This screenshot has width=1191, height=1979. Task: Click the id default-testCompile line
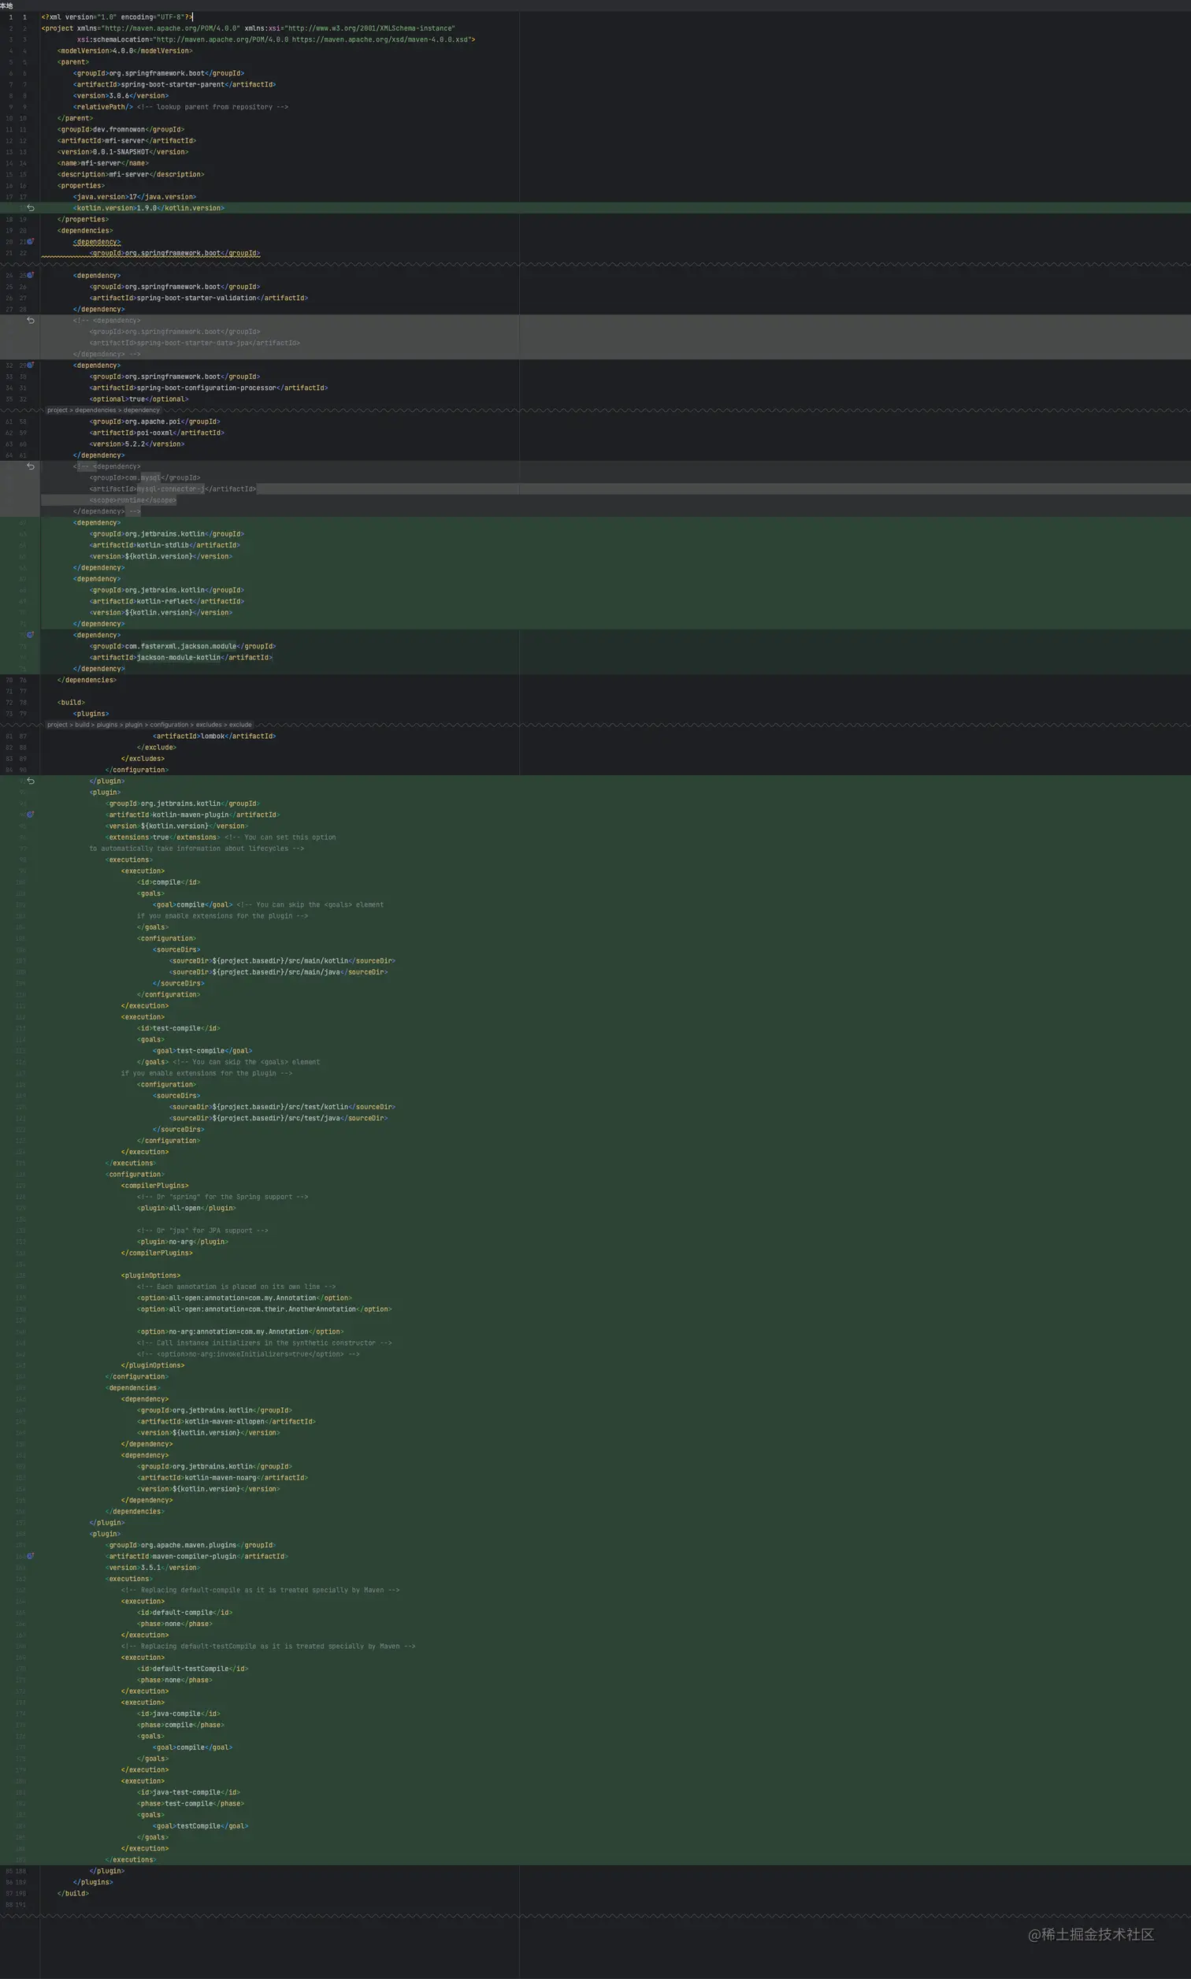(193, 1669)
